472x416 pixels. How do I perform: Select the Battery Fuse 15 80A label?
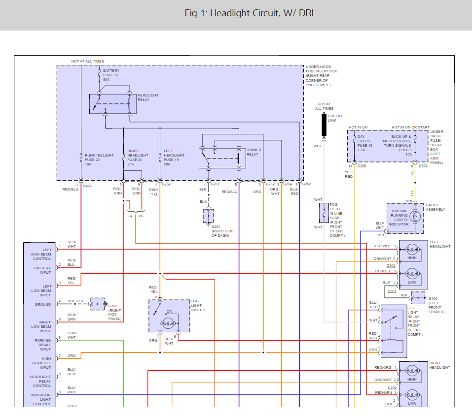click(111, 75)
